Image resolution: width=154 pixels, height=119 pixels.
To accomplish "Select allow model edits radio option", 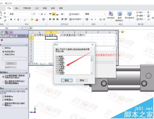I will tap(3, 77).
